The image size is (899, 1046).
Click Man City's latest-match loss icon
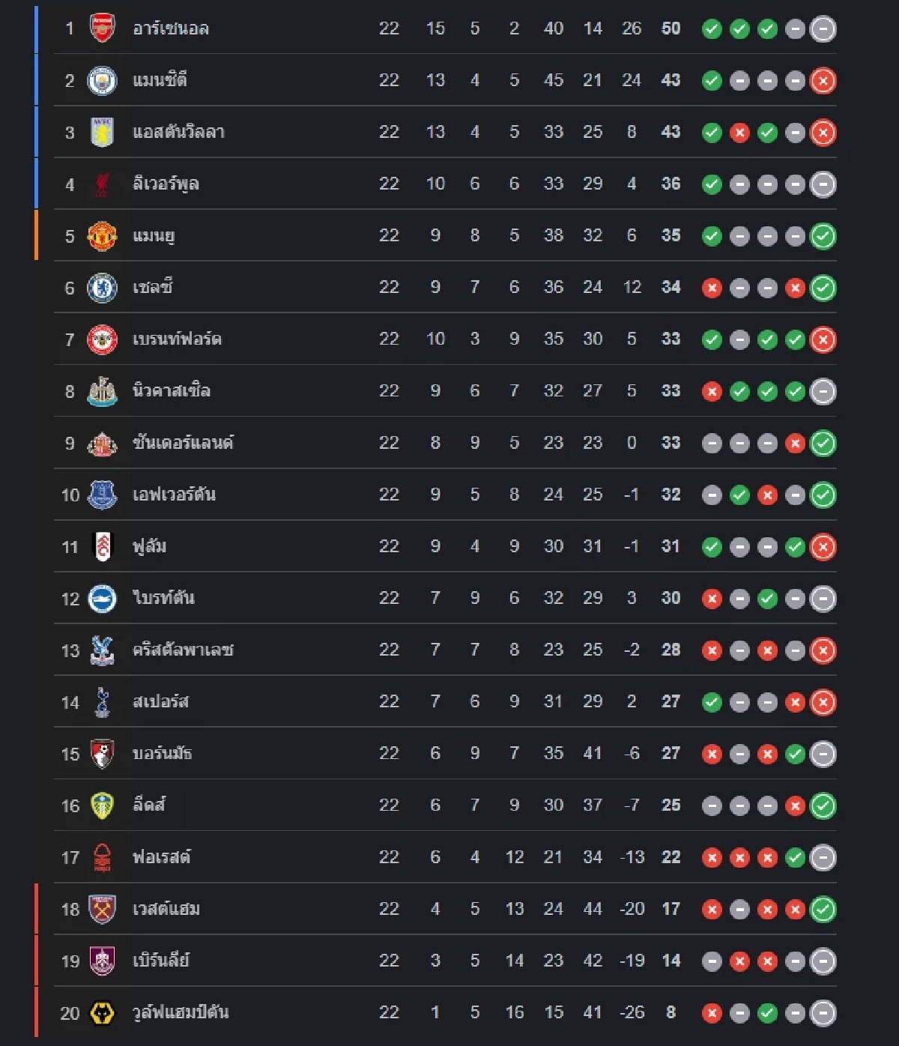823,81
